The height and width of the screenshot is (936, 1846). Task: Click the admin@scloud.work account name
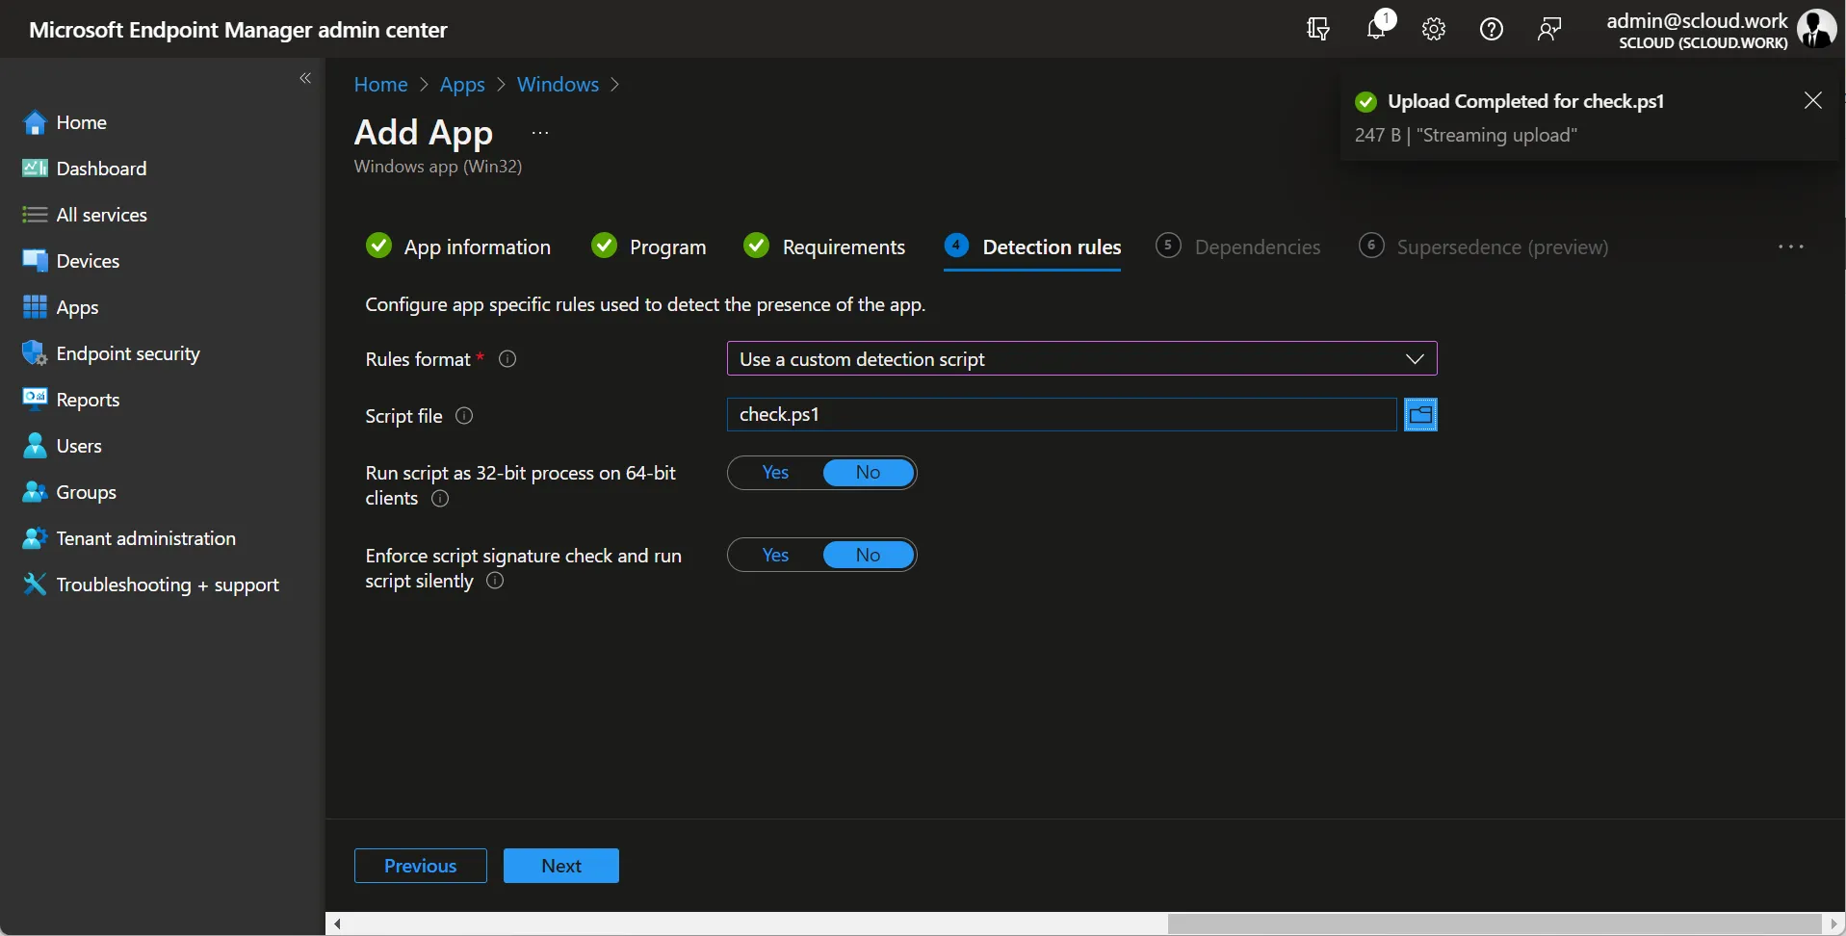click(1697, 20)
